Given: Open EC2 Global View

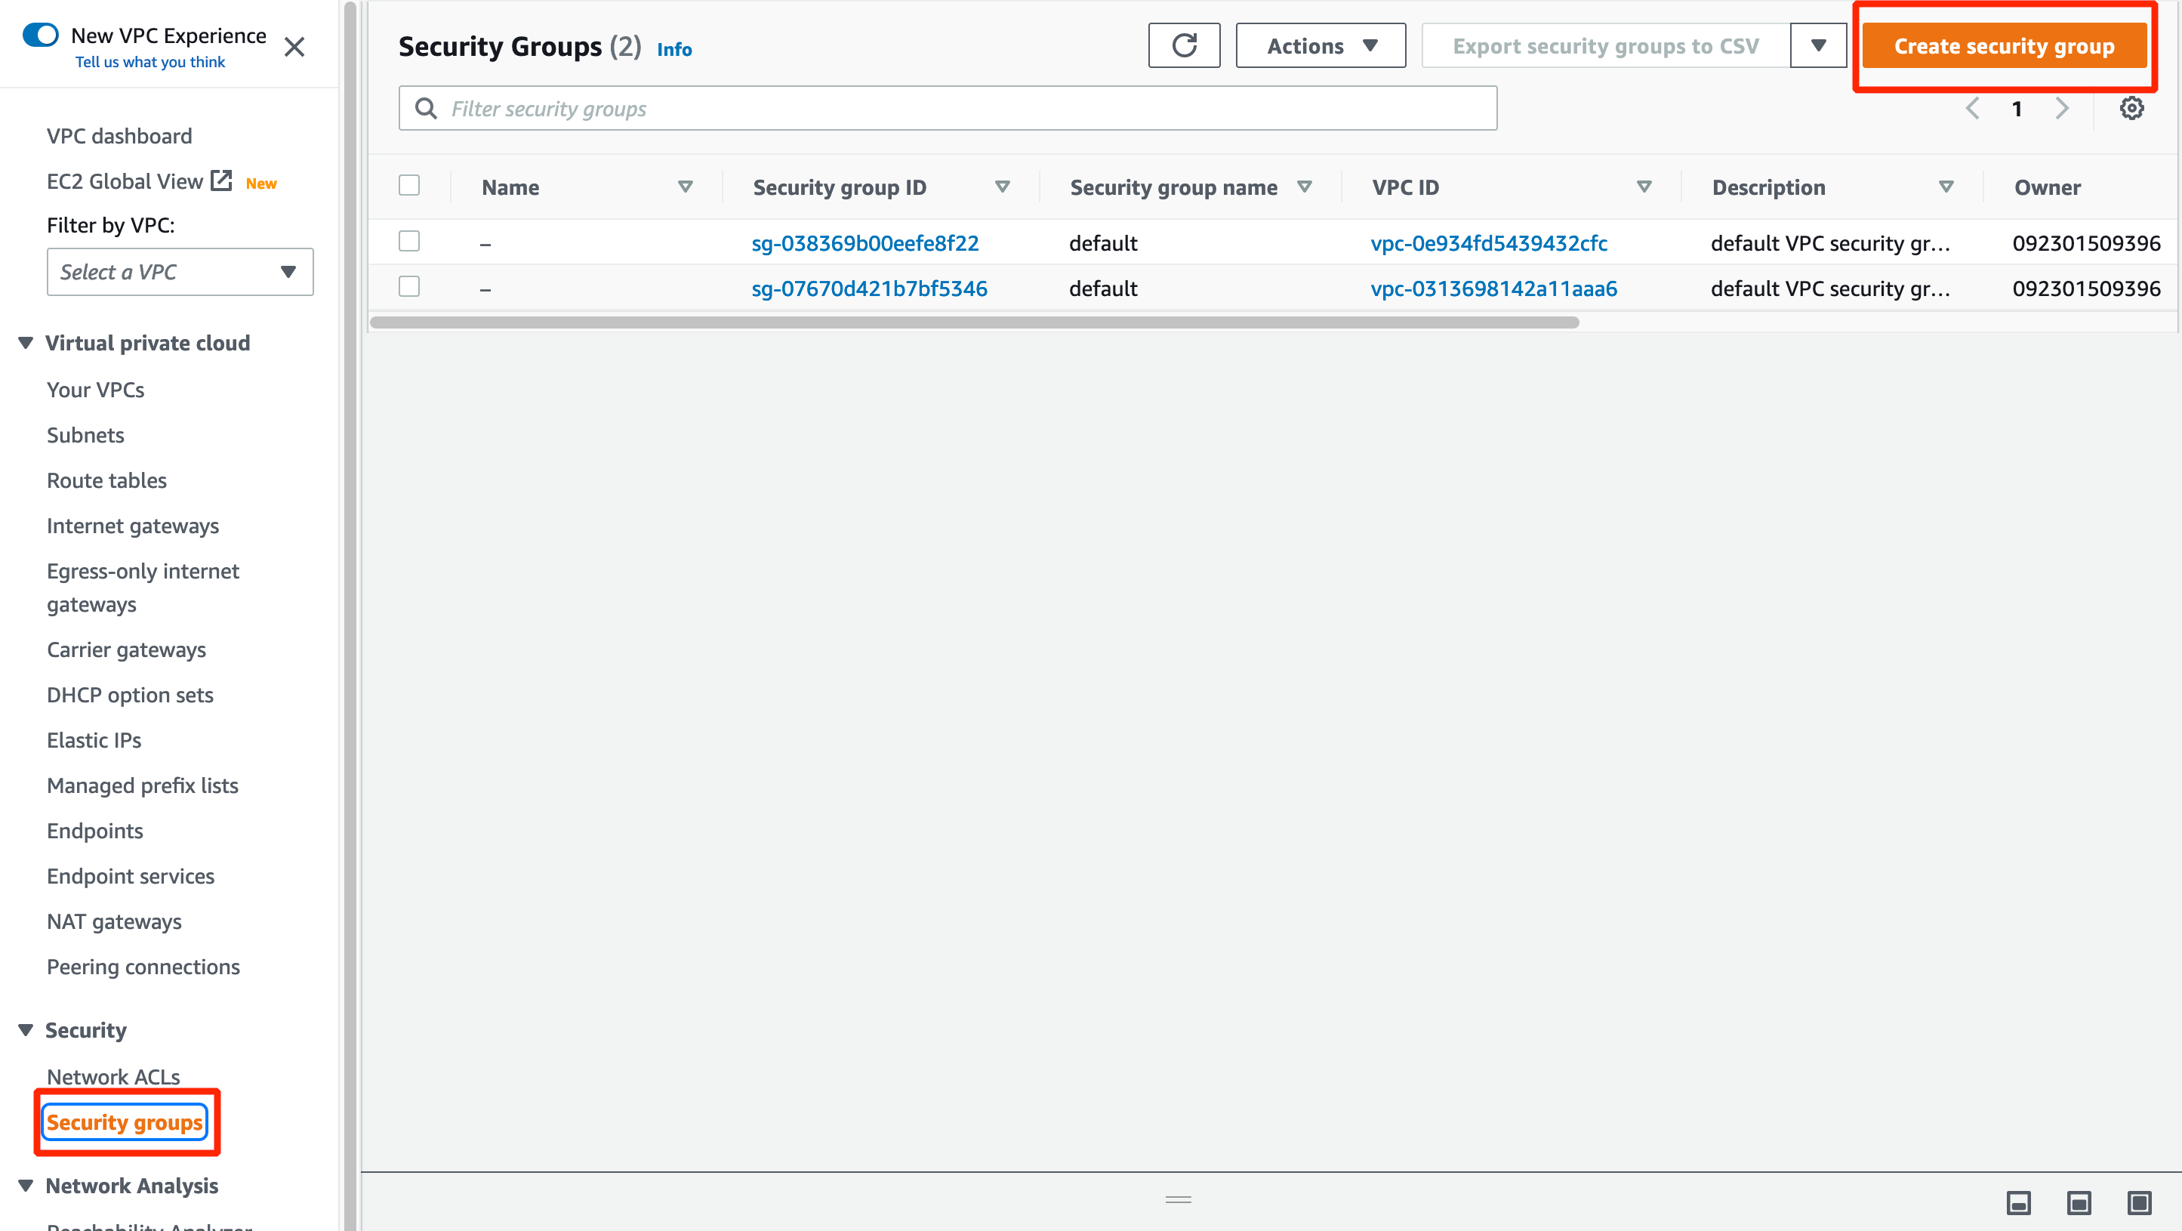Looking at the screenshot, I should point(125,181).
